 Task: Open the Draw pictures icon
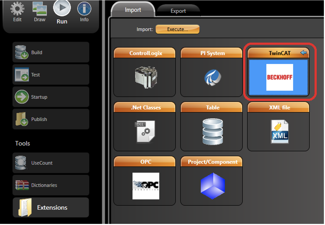click(x=40, y=8)
